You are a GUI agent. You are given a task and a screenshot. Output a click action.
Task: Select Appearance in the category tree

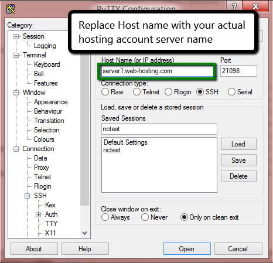tap(51, 102)
